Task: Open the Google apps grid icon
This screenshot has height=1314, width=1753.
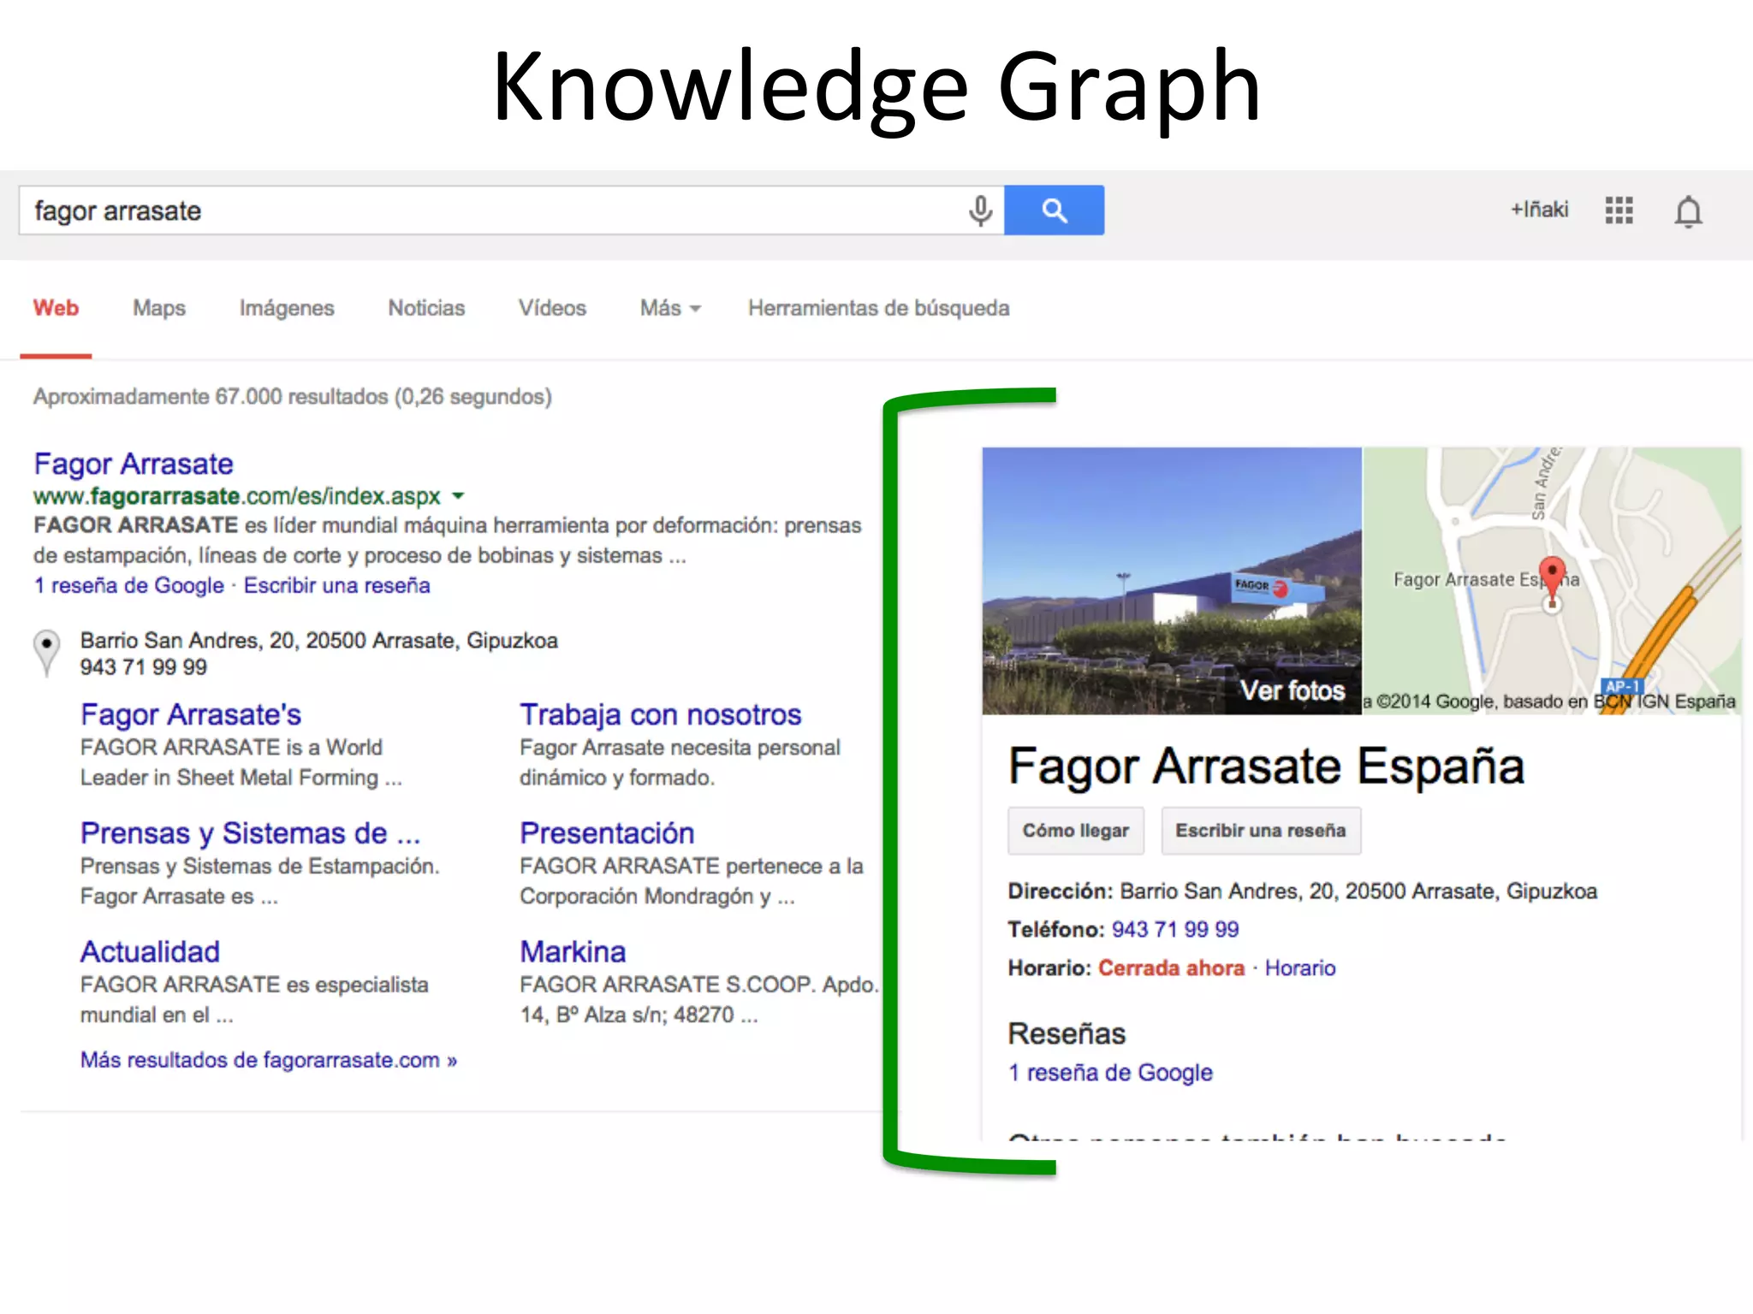Action: pos(1619,210)
